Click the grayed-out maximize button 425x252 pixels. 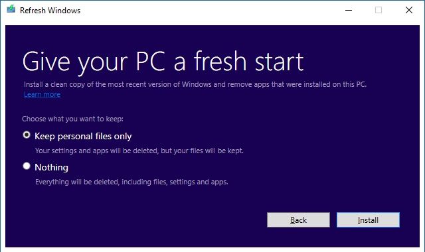click(379, 11)
